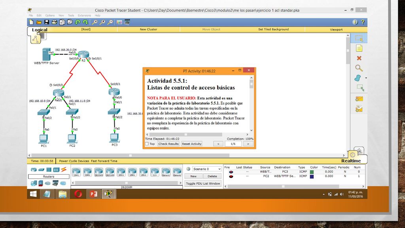Add a Simple PDU envelope
This screenshot has width=405, height=228.
coord(359,99)
